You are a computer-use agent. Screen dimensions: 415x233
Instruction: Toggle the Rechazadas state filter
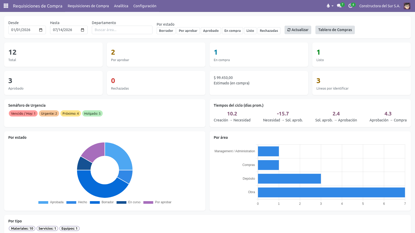pos(269,31)
